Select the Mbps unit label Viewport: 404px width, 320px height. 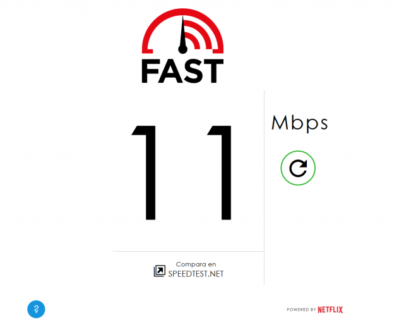(300, 123)
